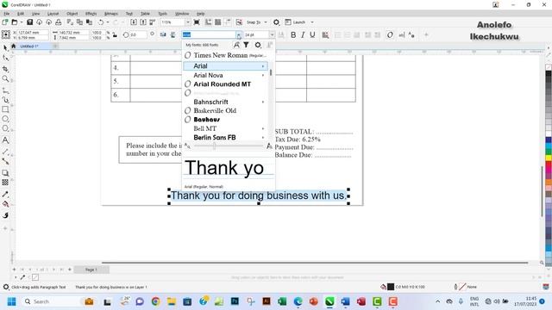Open Photoshop from the taskbar
Viewport: 552px width, 310px height.
click(235, 301)
